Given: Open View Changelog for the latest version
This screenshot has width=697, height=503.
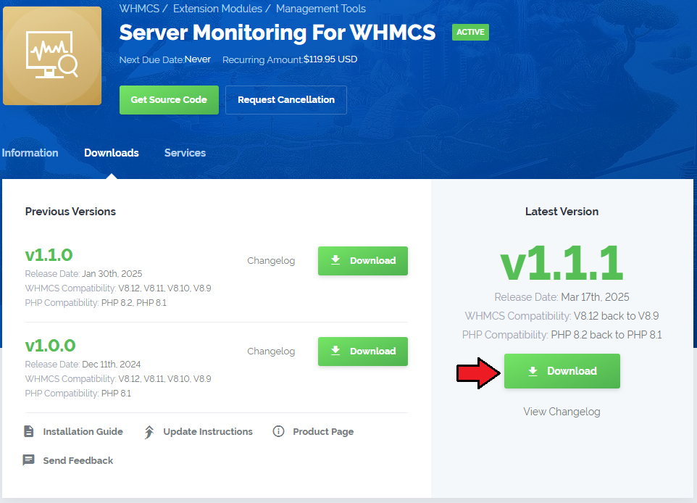Looking at the screenshot, I should pos(562,412).
